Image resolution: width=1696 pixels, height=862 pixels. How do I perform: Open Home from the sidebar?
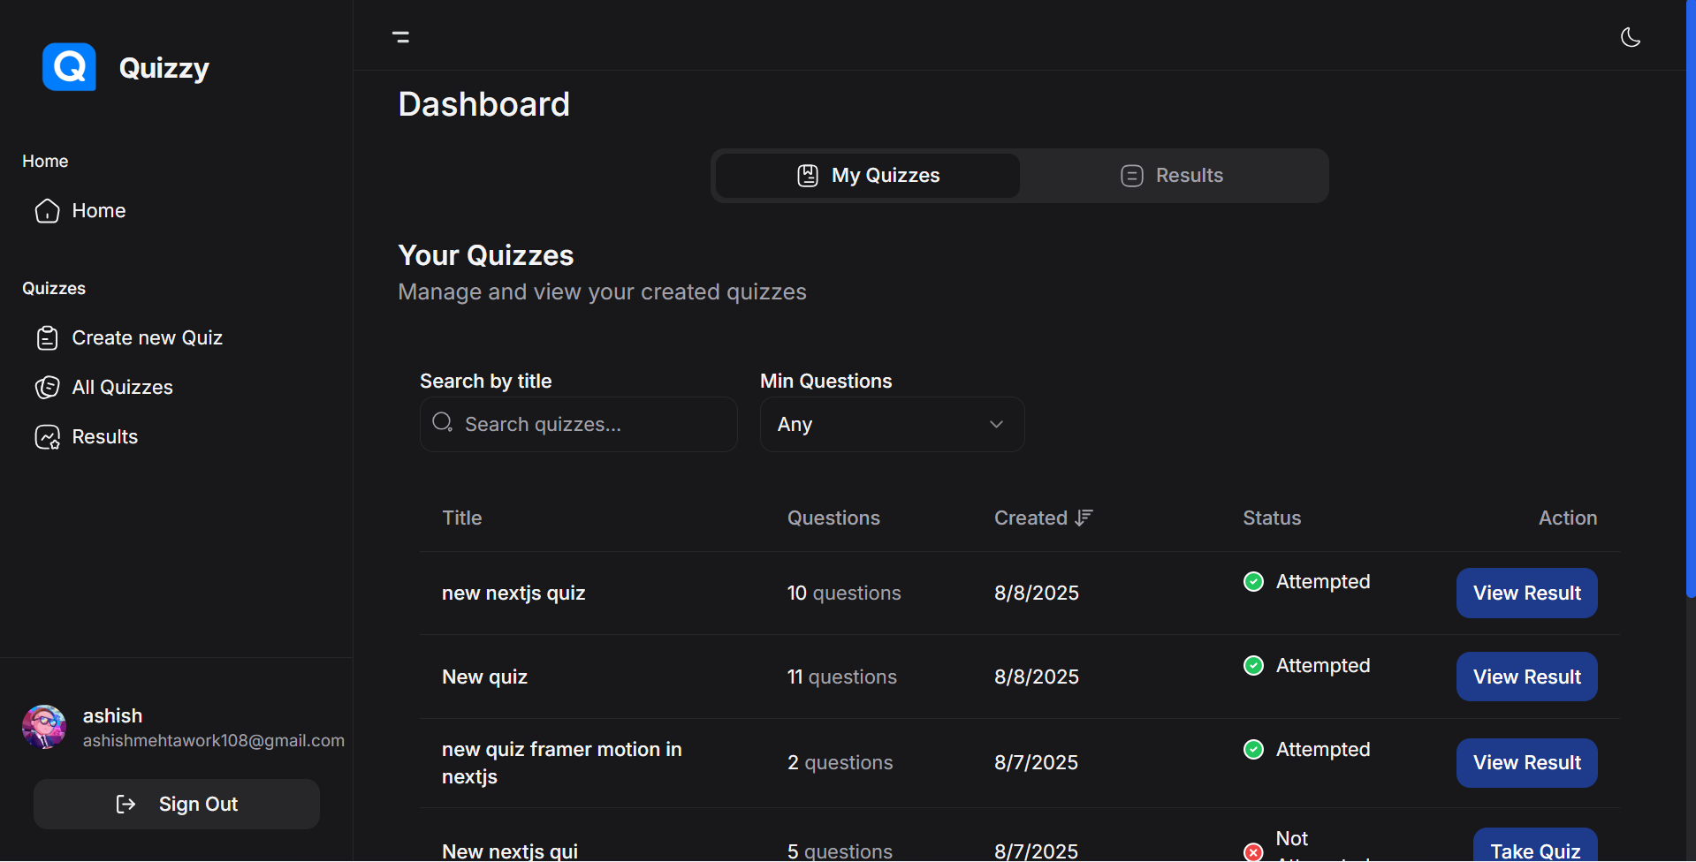pyautogui.click(x=98, y=211)
